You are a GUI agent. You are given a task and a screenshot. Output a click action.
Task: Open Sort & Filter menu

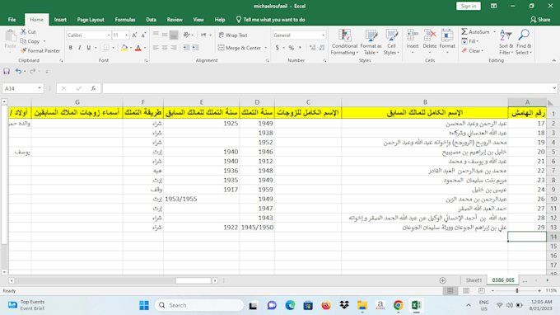pos(506,42)
